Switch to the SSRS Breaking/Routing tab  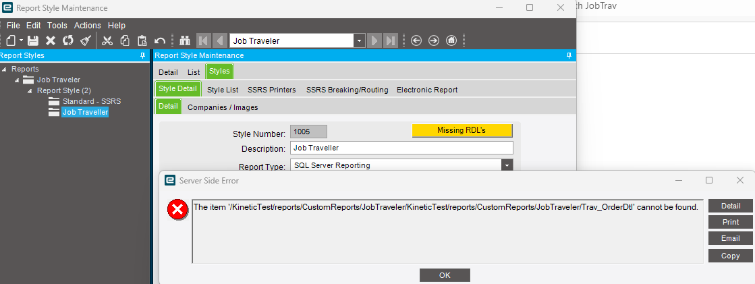[347, 90]
